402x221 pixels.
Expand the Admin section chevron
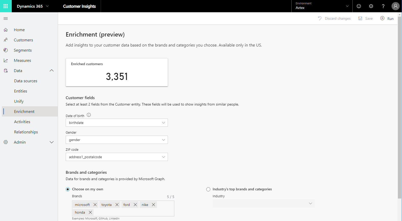52,142
